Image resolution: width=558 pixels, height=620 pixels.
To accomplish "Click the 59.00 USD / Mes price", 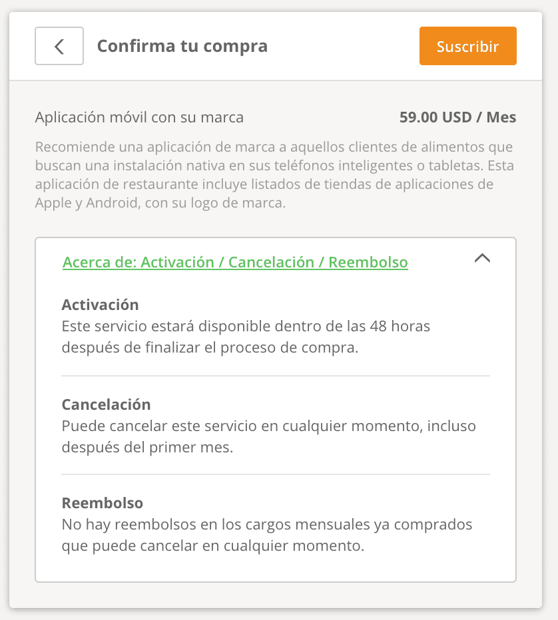I will point(457,118).
